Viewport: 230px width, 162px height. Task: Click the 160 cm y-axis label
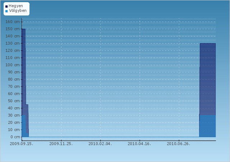coord(13,22)
